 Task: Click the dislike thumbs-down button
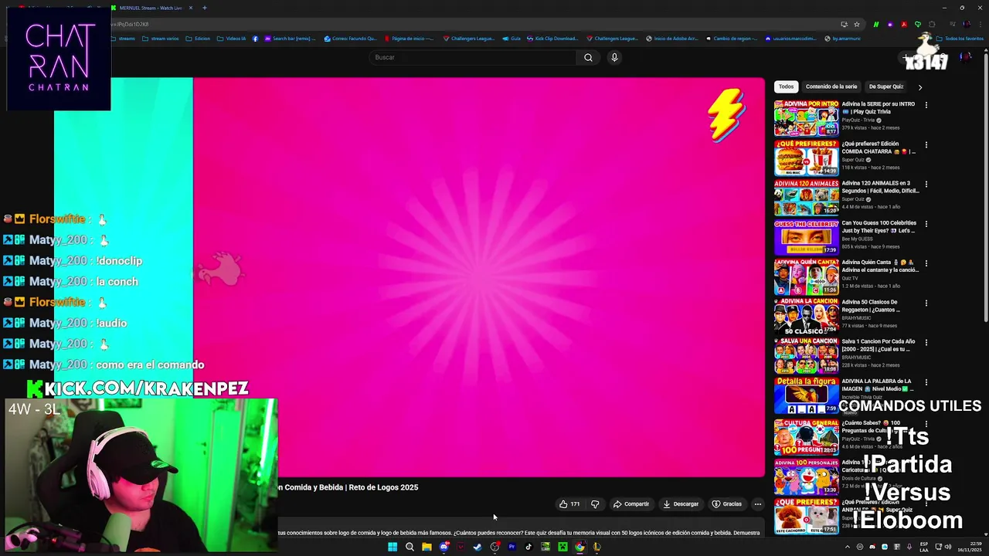[595, 504]
